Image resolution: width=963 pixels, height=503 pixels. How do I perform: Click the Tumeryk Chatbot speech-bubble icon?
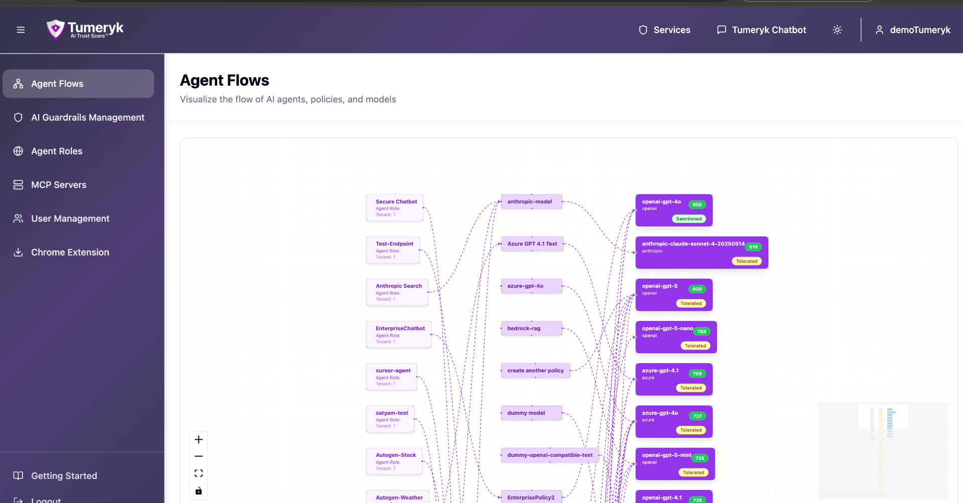[x=722, y=30]
